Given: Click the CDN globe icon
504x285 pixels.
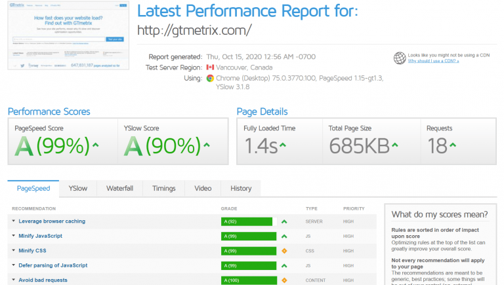Looking at the screenshot, I should [400, 58].
